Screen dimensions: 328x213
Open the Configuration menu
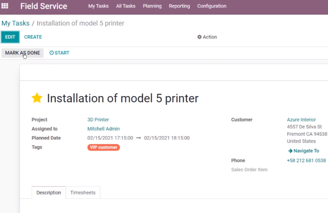coord(212,6)
